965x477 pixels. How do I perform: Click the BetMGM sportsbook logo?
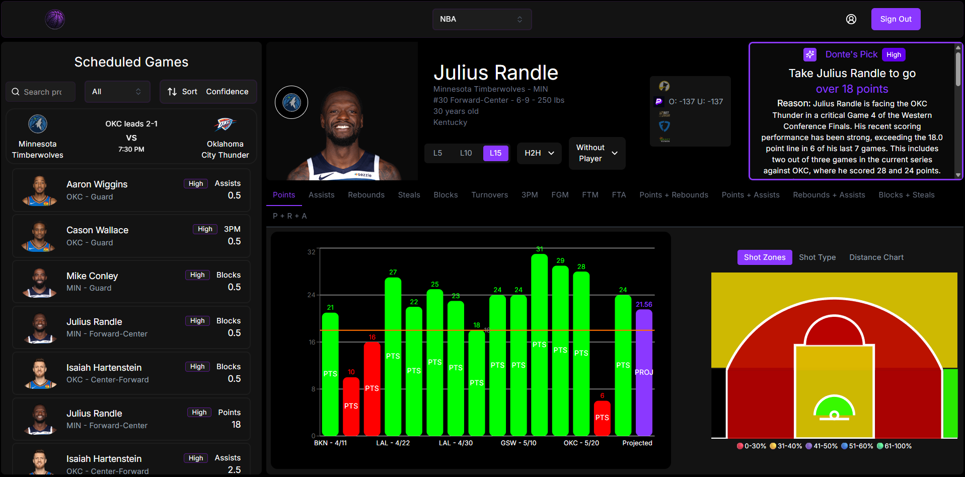(664, 114)
